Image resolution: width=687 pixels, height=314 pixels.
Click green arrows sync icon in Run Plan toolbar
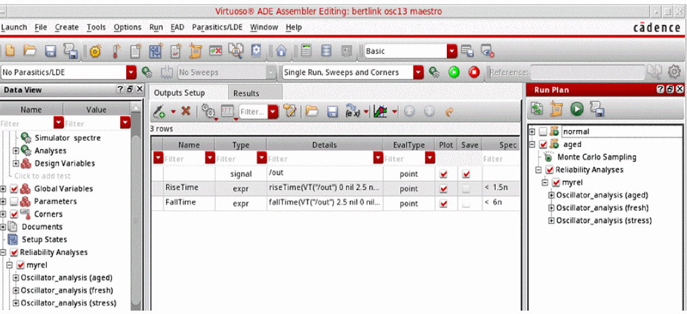click(536, 109)
